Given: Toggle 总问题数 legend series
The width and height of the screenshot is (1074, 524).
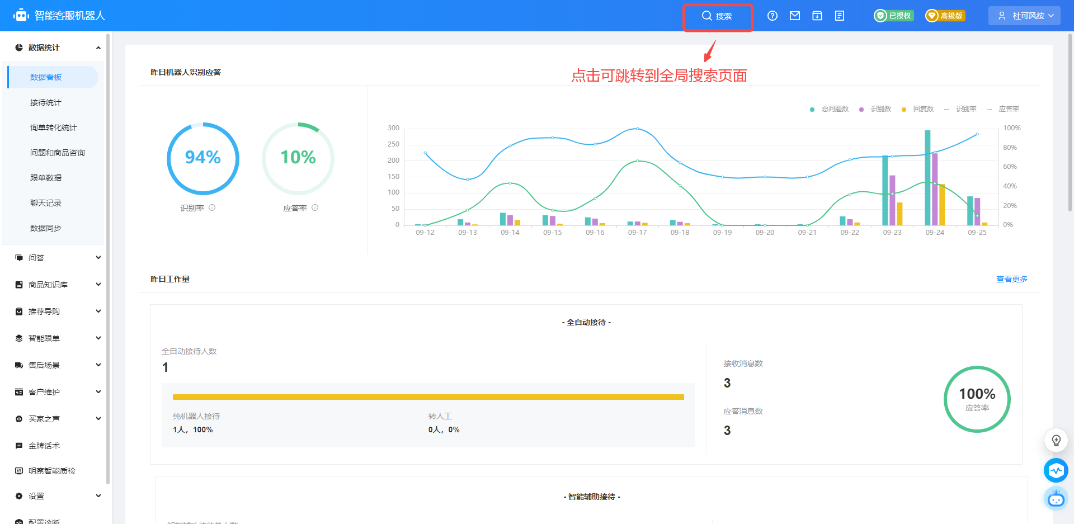Looking at the screenshot, I should point(829,109).
